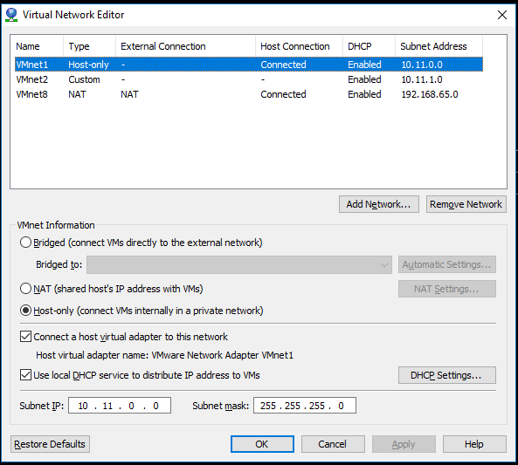Toggle Connect a host virtual adapter checkbox
Screen dimensions: 518x465
pyautogui.click(x=25, y=337)
